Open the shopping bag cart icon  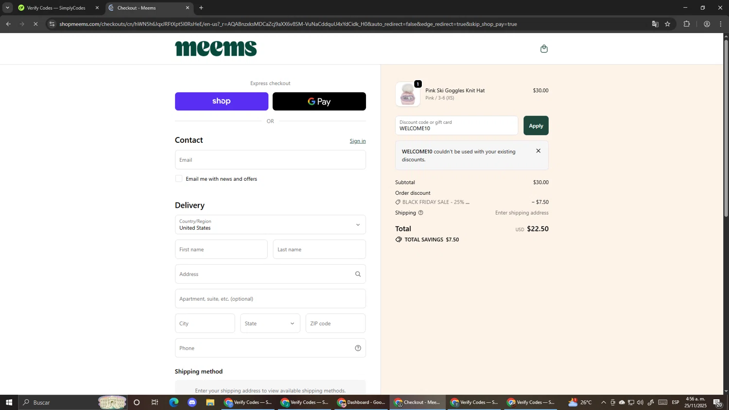point(544,49)
